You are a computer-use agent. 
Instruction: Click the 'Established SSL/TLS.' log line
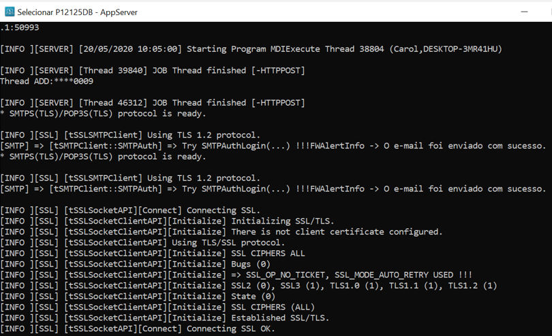pyautogui.click(x=165, y=318)
